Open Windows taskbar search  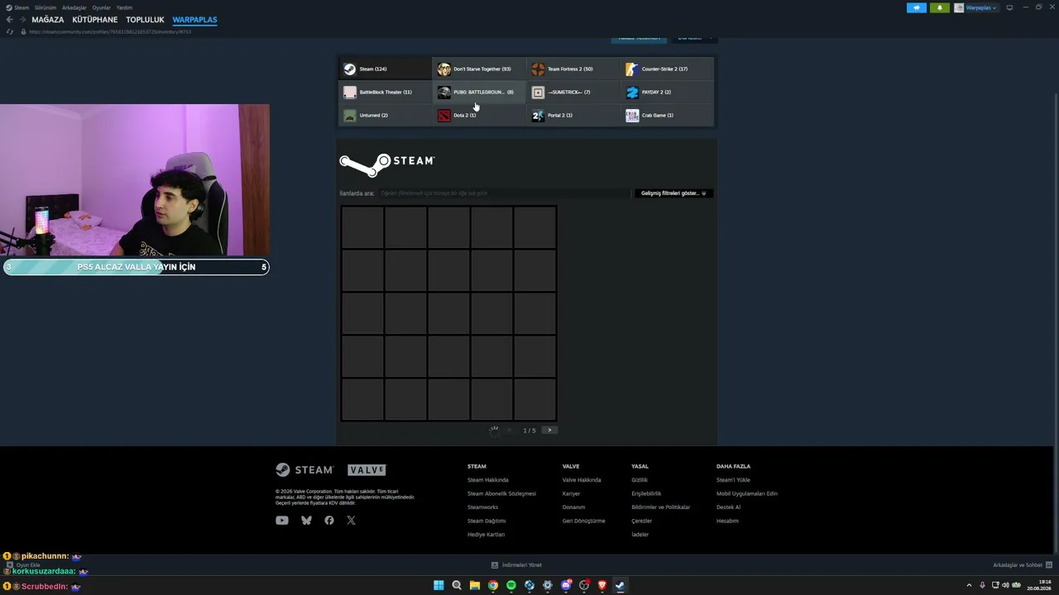(457, 586)
